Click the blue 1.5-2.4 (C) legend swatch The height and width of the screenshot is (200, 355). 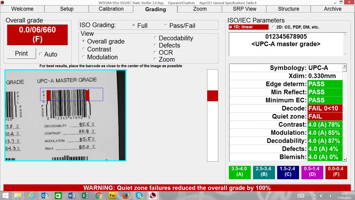[x=288, y=172]
